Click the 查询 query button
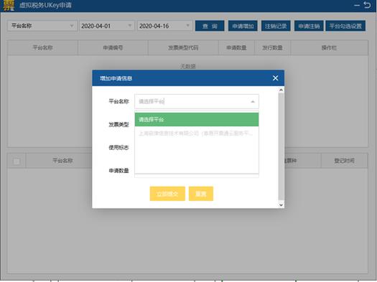Image resolution: width=377 pixels, height=282 pixels. [x=210, y=26]
